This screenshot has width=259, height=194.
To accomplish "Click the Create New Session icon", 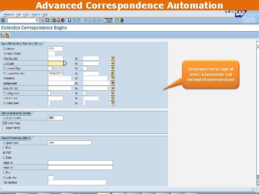I will pyautogui.click(x=106, y=20).
